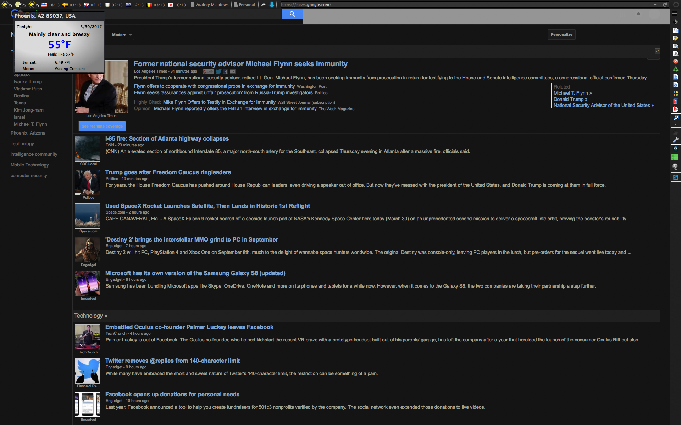Open the Modern layout dropdown
The image size is (681, 425).
(x=121, y=35)
